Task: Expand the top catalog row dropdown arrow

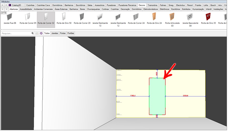Action: coord(3,5)
